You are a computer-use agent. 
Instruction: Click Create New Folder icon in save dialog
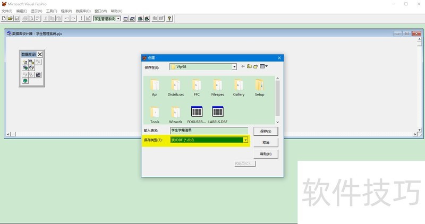pyautogui.click(x=256, y=66)
